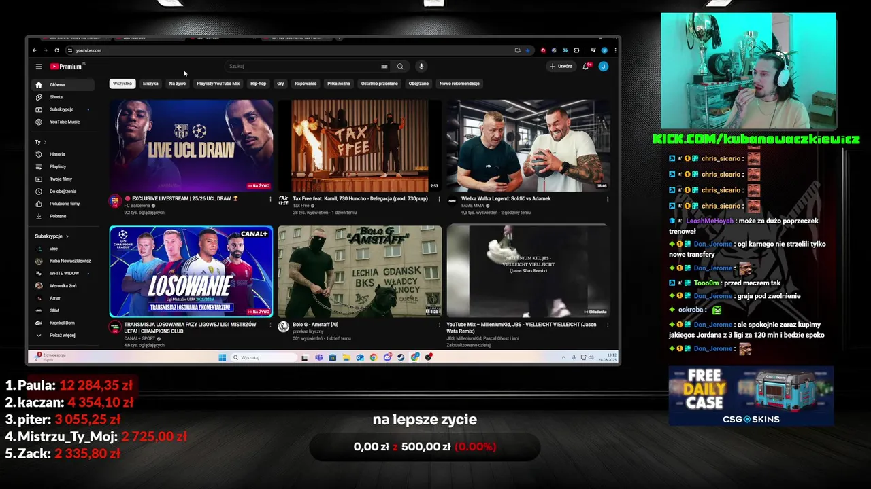The height and width of the screenshot is (489, 871).
Task: Click the site info icon beside youtube.com
Action: coord(69,50)
